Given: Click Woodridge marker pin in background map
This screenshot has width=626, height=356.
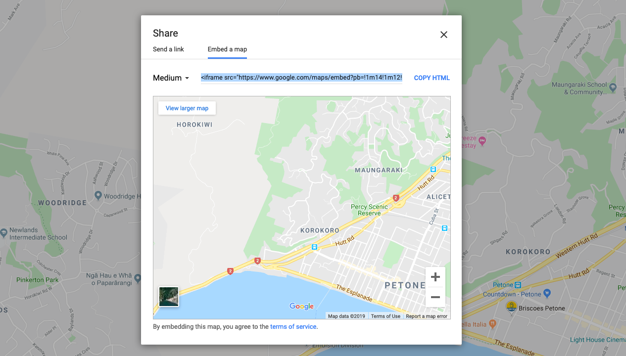Looking at the screenshot, I should (x=98, y=196).
